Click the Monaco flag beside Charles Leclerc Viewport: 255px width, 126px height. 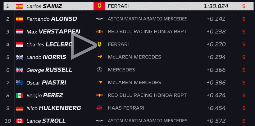click(x=20, y=45)
